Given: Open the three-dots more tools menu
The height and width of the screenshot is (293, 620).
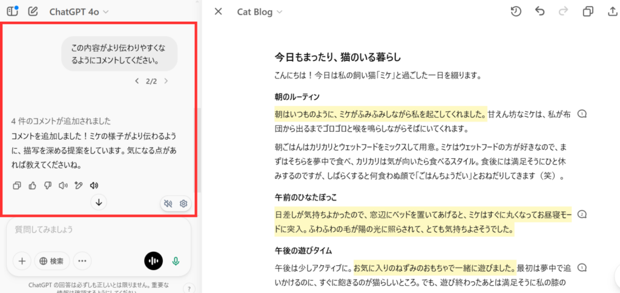Looking at the screenshot, I should tap(82, 261).
